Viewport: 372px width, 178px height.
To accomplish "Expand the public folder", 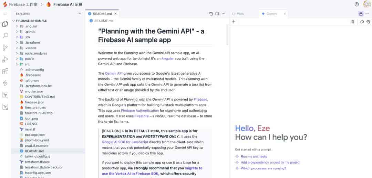I will [x=48, y=59].
